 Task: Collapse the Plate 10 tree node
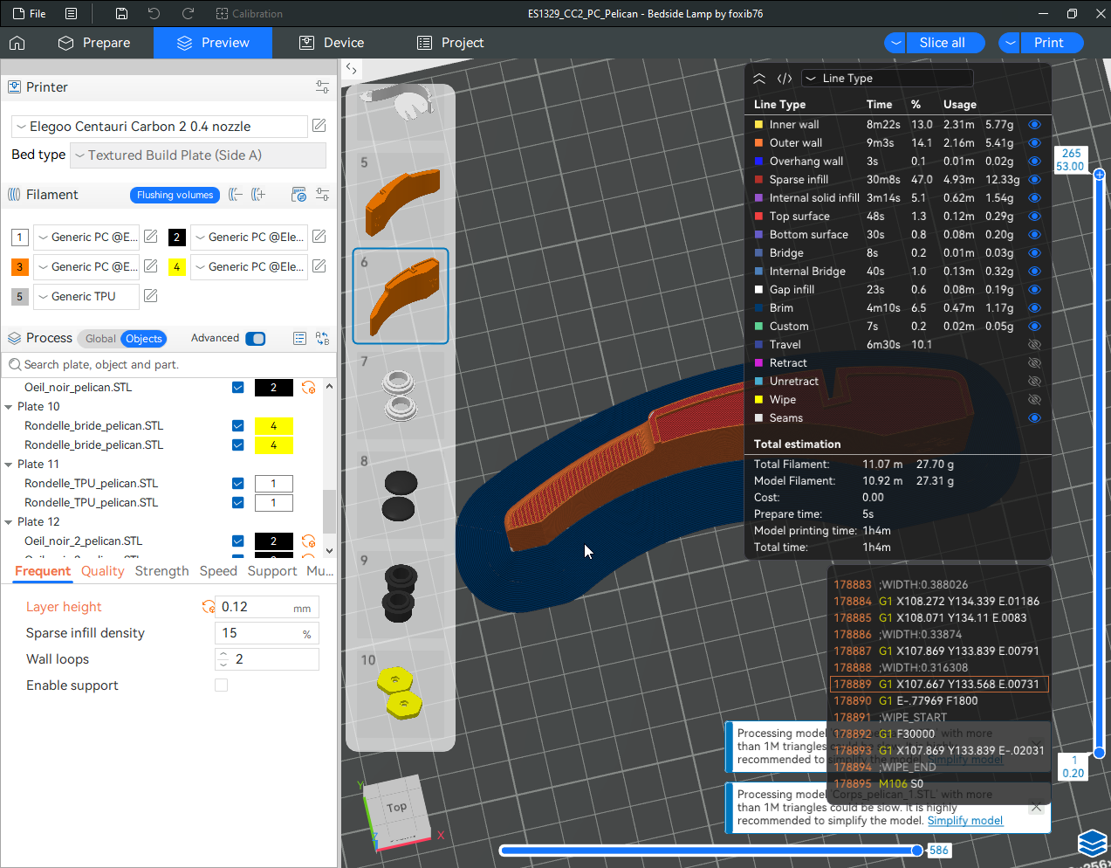(x=9, y=407)
